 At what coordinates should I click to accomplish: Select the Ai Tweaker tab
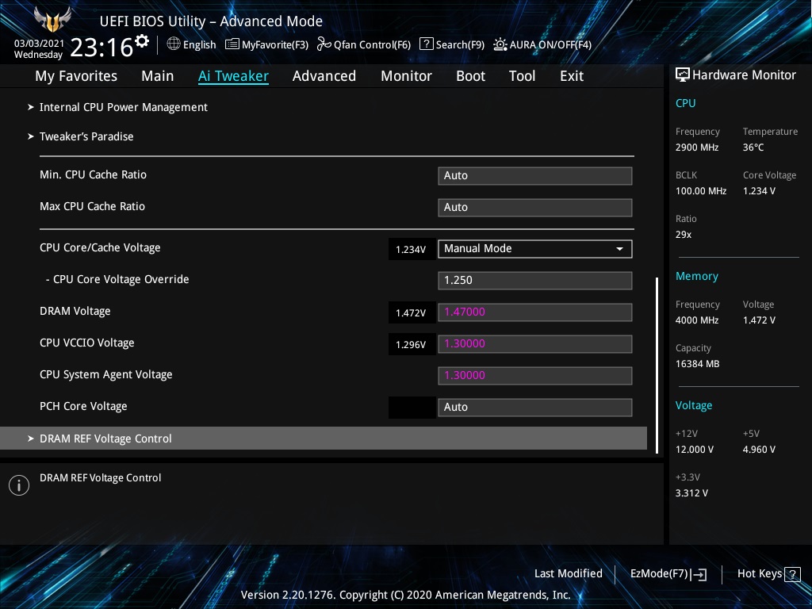233,76
